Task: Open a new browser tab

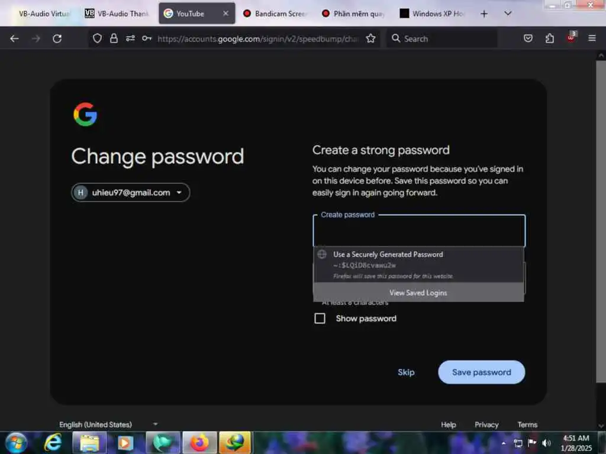Action: [484, 14]
